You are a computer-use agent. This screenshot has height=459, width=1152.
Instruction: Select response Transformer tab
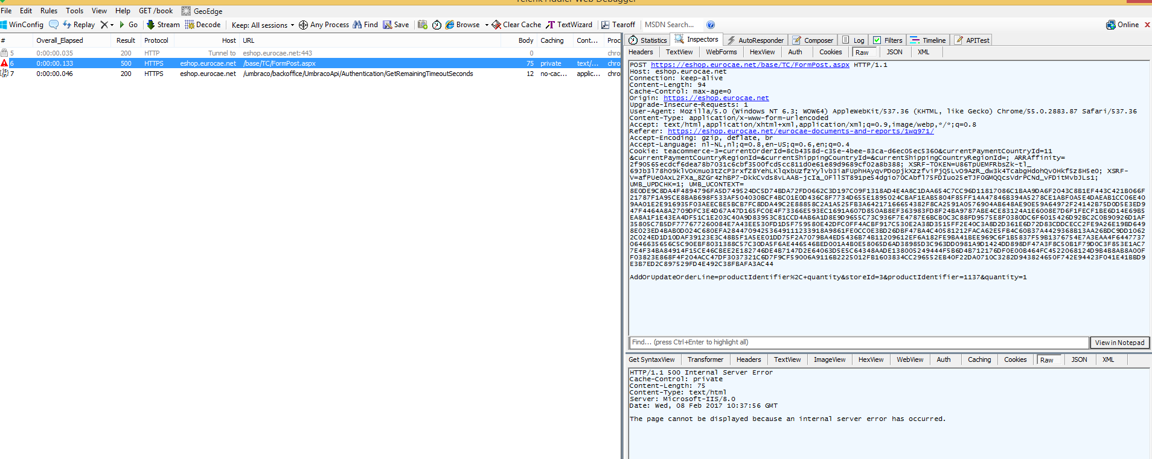[705, 359]
